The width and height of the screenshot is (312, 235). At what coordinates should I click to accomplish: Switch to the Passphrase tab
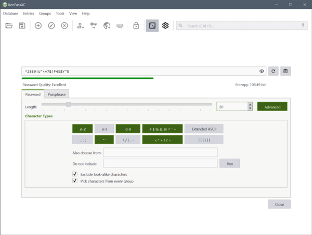click(57, 94)
